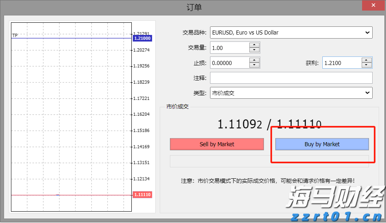Increase 获利 take profit with up arrow
The width and height of the screenshot is (386, 223).
pos(367,60)
